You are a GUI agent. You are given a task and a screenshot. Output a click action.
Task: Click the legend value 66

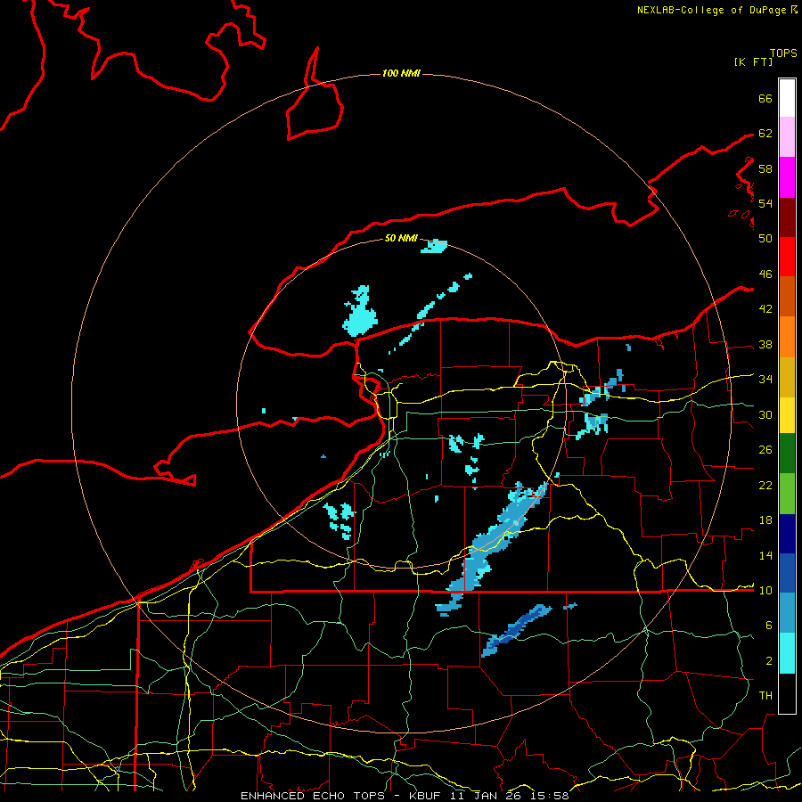765,98
